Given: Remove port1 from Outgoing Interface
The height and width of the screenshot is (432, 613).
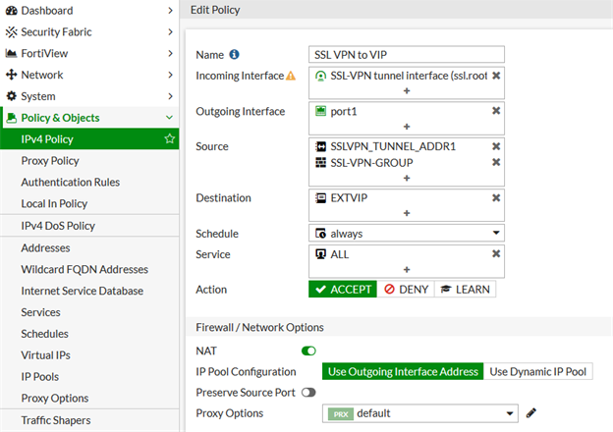Looking at the screenshot, I should (x=496, y=111).
